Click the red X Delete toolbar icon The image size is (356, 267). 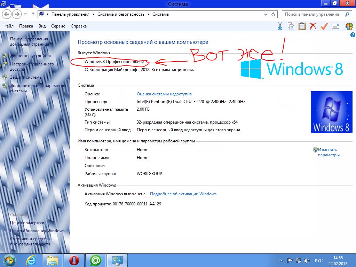pos(313,26)
